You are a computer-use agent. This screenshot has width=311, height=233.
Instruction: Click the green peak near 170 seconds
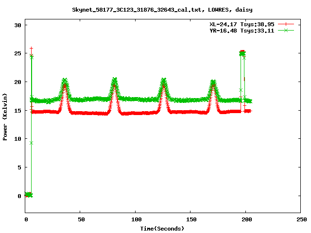[x=213, y=82]
